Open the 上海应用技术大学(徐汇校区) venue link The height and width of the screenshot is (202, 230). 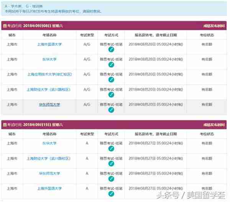[49, 74]
